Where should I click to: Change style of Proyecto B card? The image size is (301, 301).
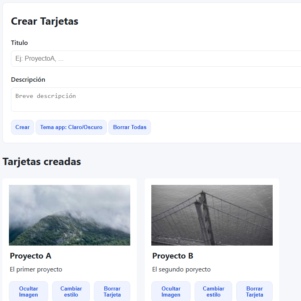tap(214, 291)
